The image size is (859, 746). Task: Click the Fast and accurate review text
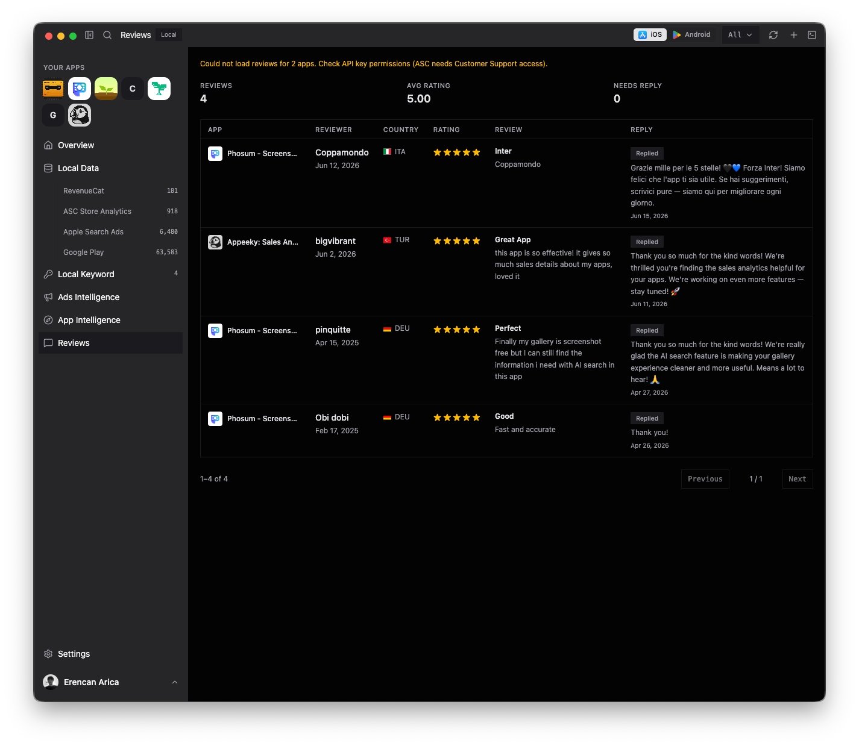click(x=525, y=430)
